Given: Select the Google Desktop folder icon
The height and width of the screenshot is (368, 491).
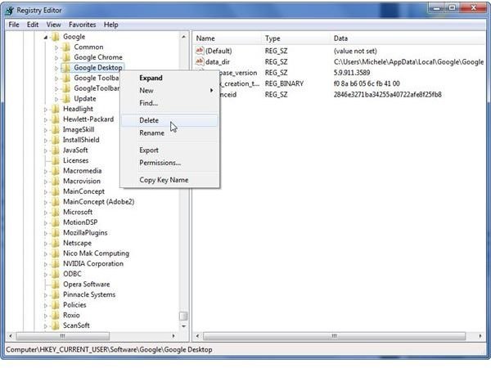Looking at the screenshot, I should (x=66, y=68).
